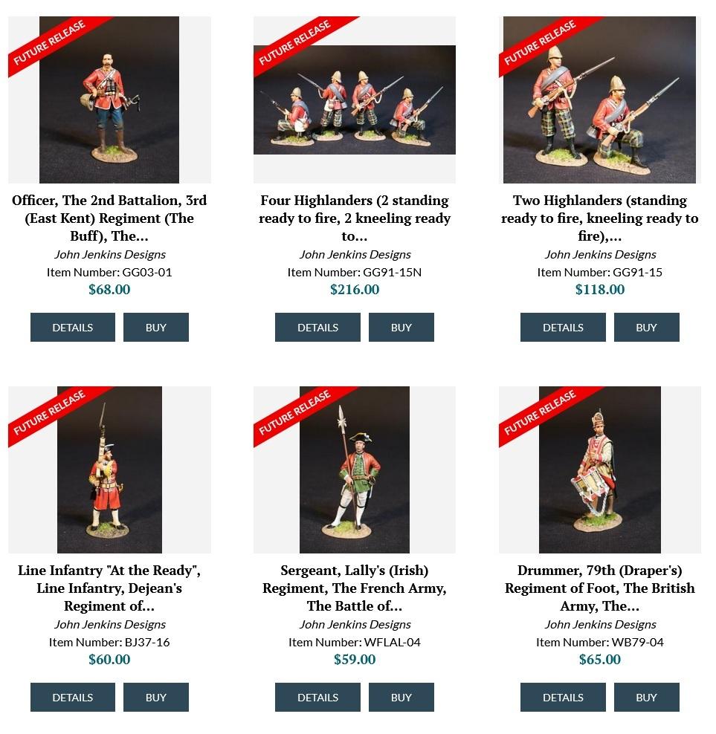This screenshot has width=716, height=734.
Task: Open the Officer East Kent Regiment figure thumbnail
Action: click(109, 100)
